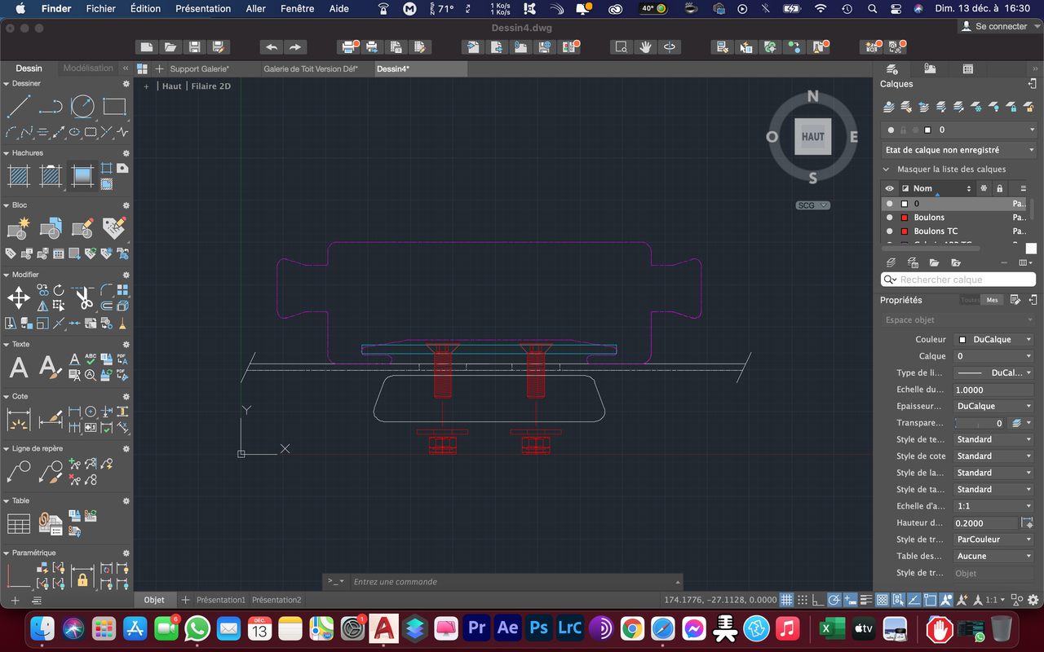Select the Gradient fill tool in Hachures
The width and height of the screenshot is (1044, 652).
click(82, 175)
